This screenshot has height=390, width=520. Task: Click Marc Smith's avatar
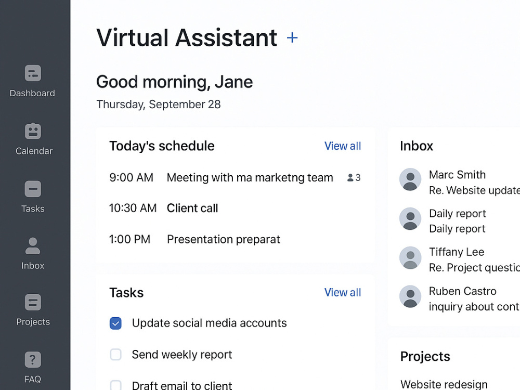click(x=410, y=179)
